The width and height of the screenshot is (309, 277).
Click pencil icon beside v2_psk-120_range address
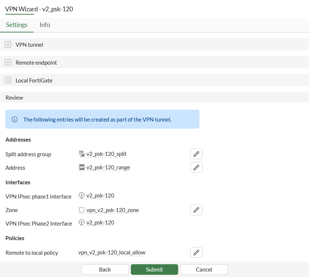point(196,168)
